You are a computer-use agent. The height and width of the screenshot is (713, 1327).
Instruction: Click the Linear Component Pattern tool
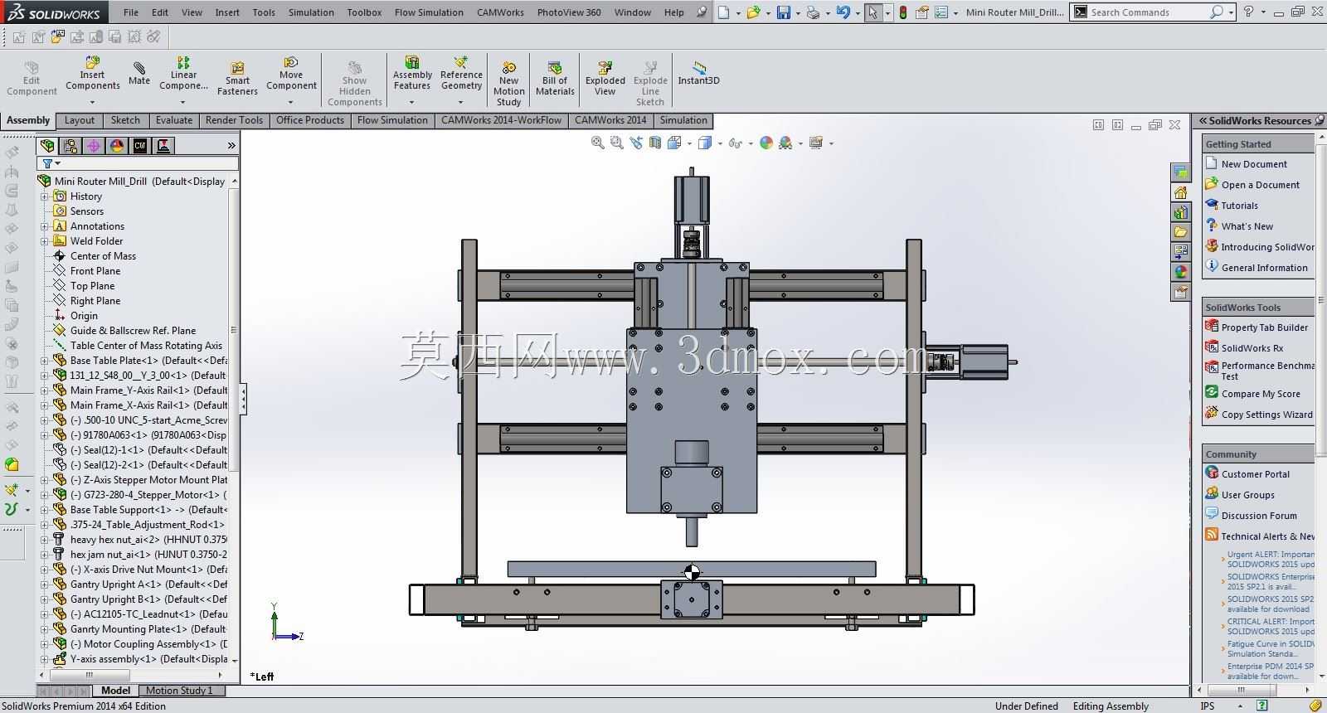tap(183, 74)
